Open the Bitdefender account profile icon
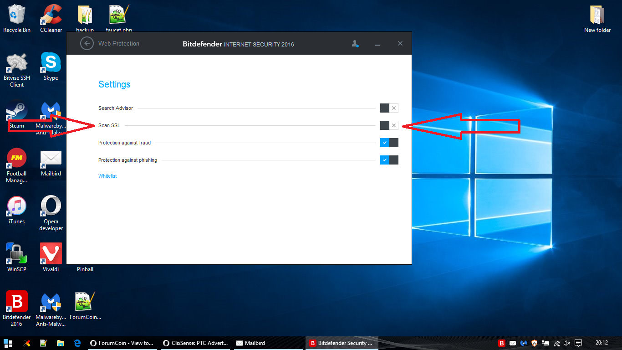 tap(355, 44)
